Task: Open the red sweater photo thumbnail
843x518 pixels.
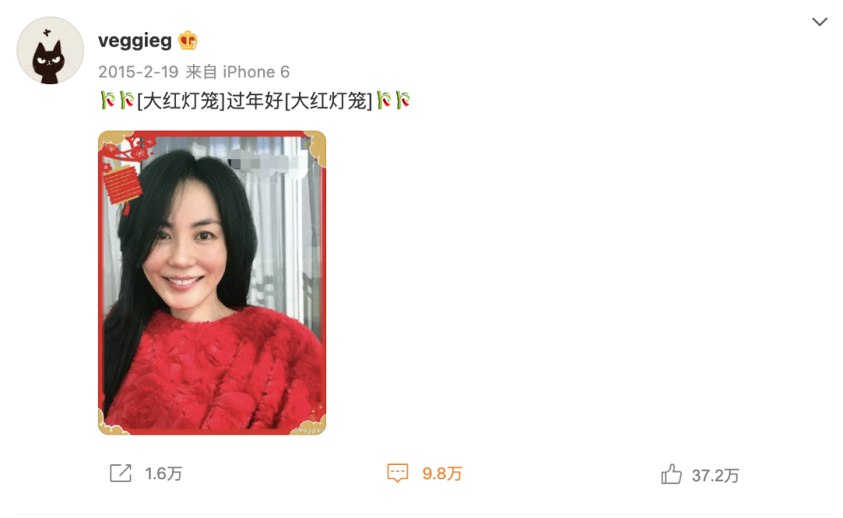Action: 212,283
